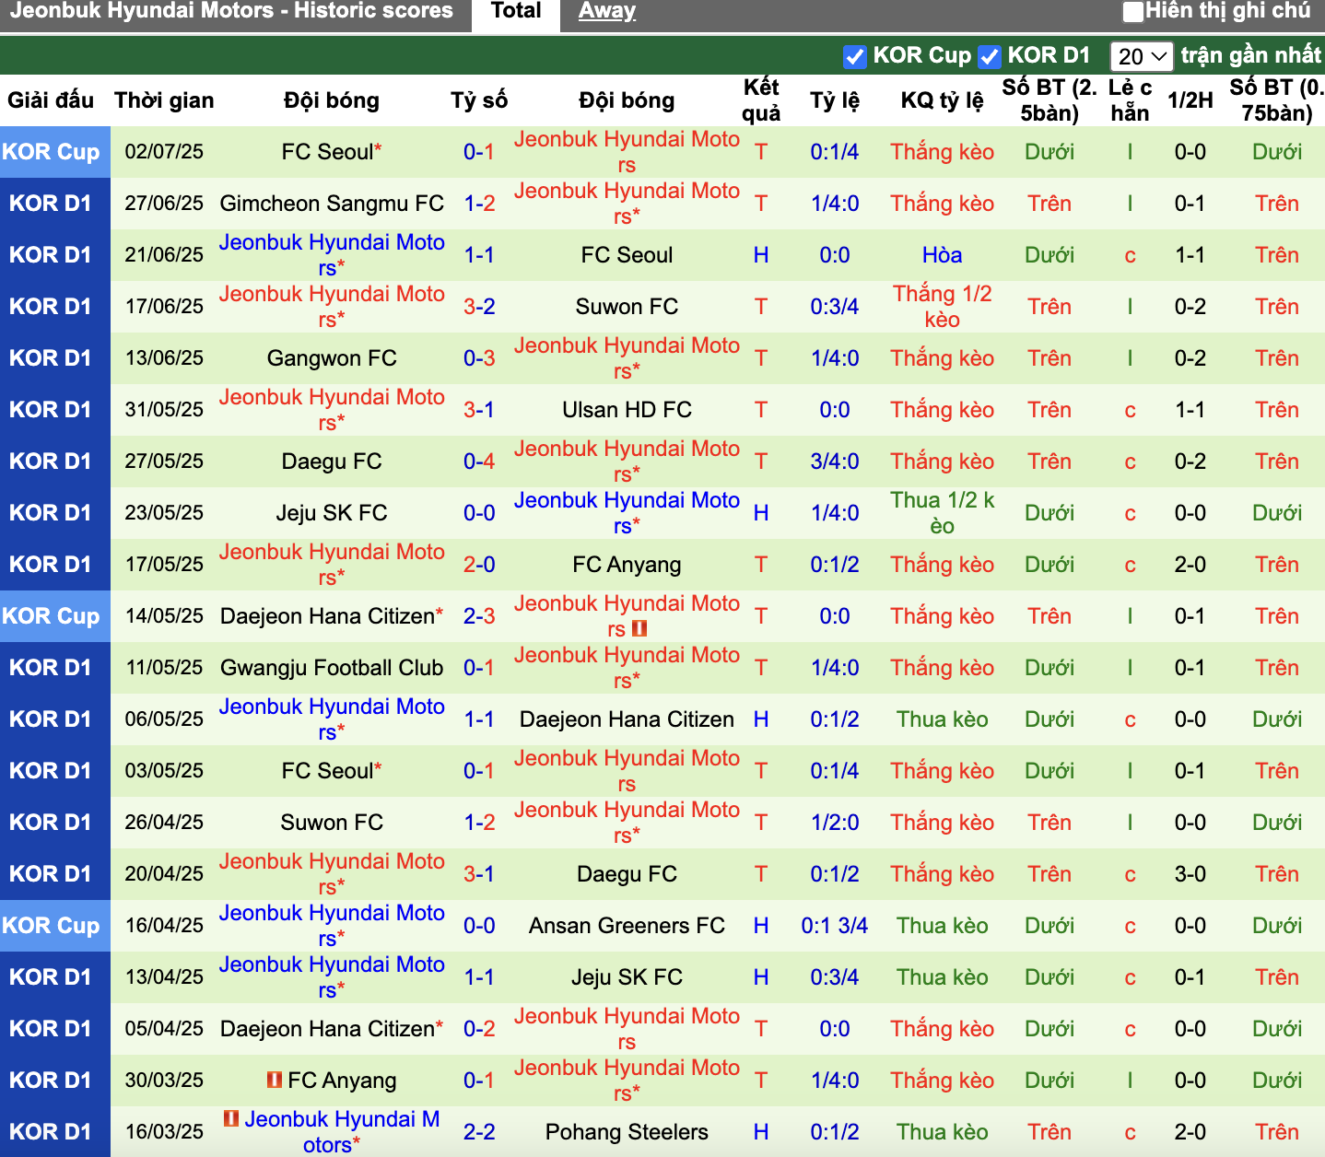Uncheck the KOR Cup filter checkbox

[855, 57]
